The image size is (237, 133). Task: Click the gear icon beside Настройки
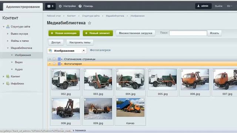coord(60,6)
